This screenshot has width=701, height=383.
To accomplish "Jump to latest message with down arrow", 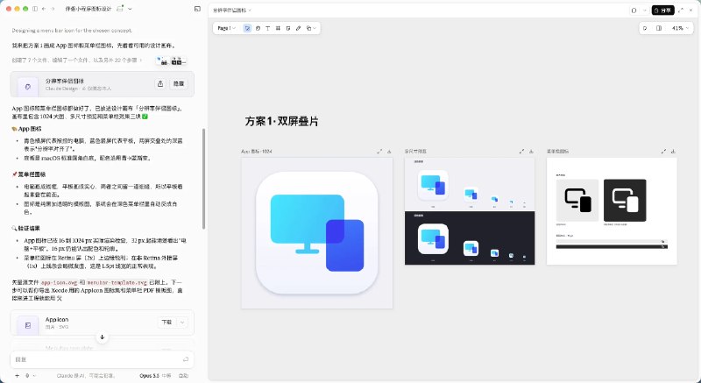I will pos(102,337).
